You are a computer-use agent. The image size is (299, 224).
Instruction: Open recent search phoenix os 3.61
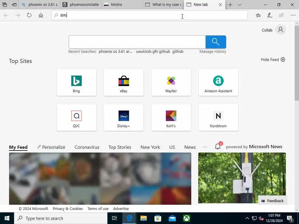[115, 51]
